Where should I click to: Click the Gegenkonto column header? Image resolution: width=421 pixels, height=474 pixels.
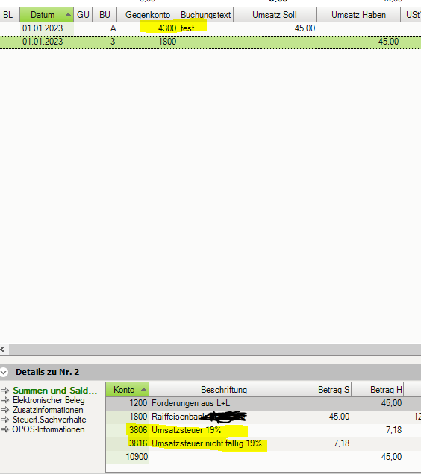tap(148, 15)
